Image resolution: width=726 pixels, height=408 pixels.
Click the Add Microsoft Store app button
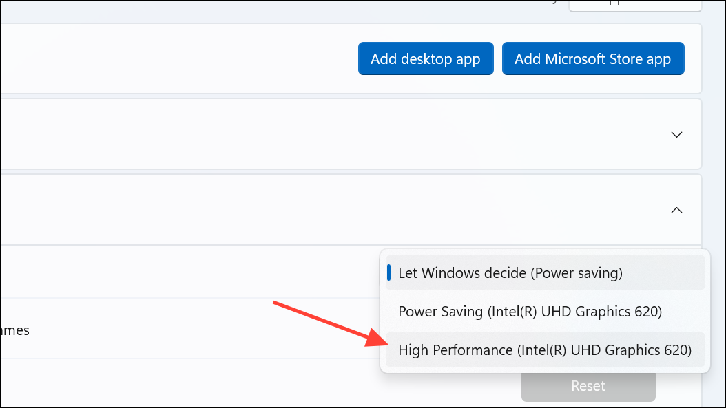[592, 58]
